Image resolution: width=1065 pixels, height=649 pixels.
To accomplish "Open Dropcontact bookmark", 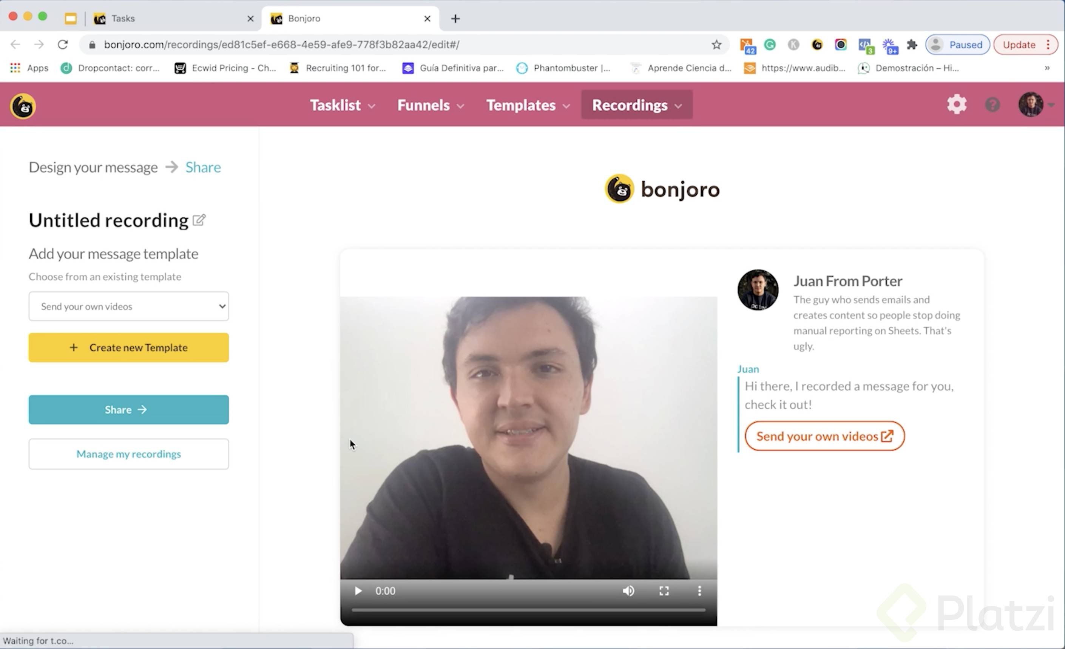I will tap(110, 68).
